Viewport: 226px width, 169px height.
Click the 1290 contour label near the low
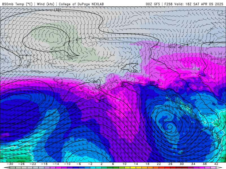pos(167,100)
